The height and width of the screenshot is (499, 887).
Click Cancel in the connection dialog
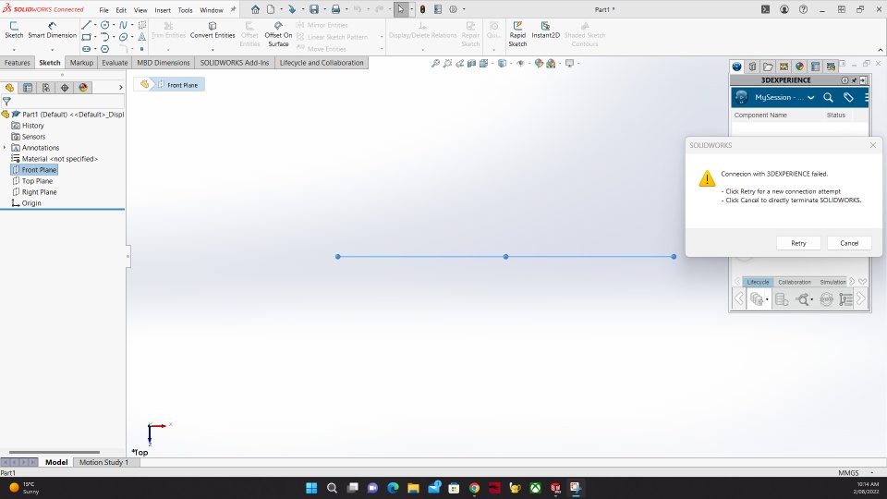(x=849, y=243)
